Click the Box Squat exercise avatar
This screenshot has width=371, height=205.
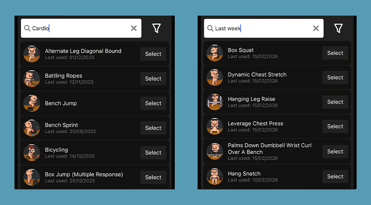tap(215, 53)
